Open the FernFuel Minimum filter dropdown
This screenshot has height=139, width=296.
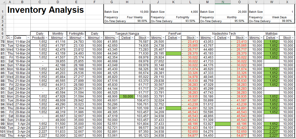click(x=163, y=38)
